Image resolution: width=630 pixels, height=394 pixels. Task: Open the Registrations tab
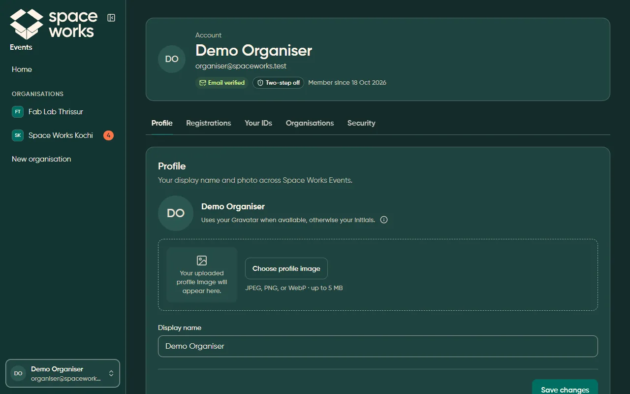(x=209, y=123)
